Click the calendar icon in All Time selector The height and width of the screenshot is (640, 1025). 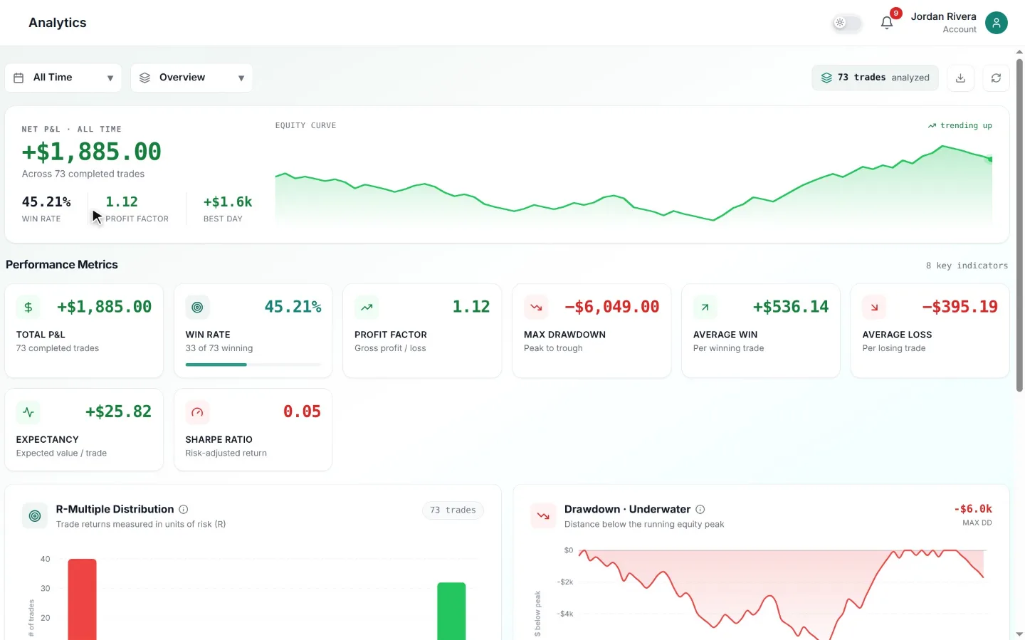coord(19,78)
